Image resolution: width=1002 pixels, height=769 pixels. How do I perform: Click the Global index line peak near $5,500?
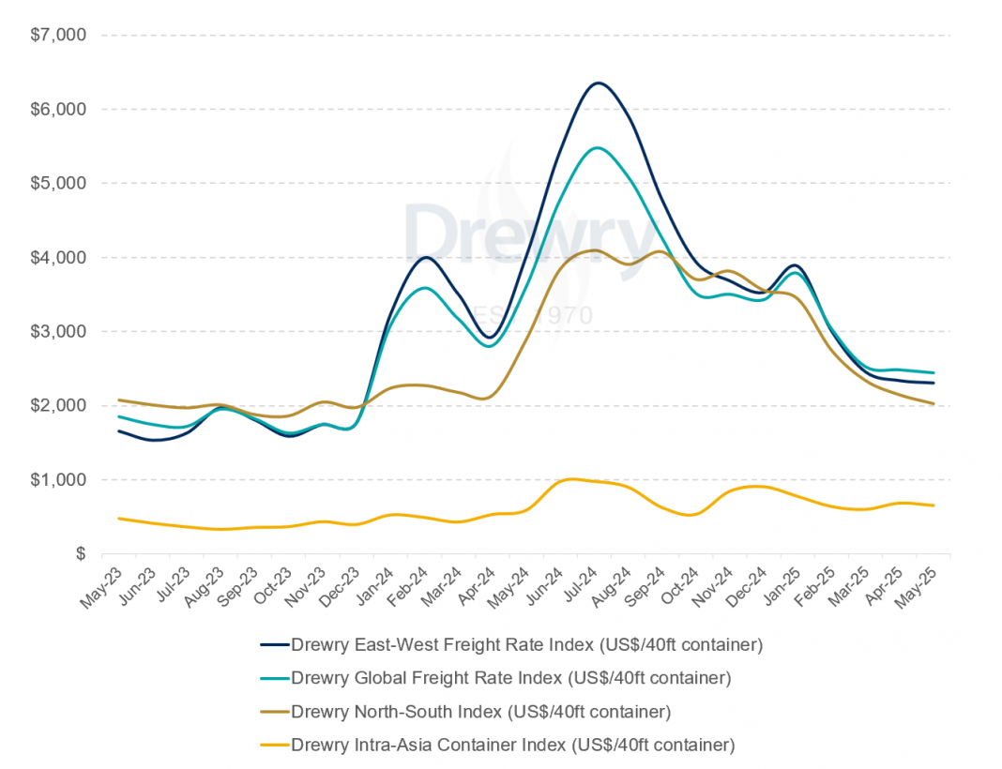click(597, 148)
